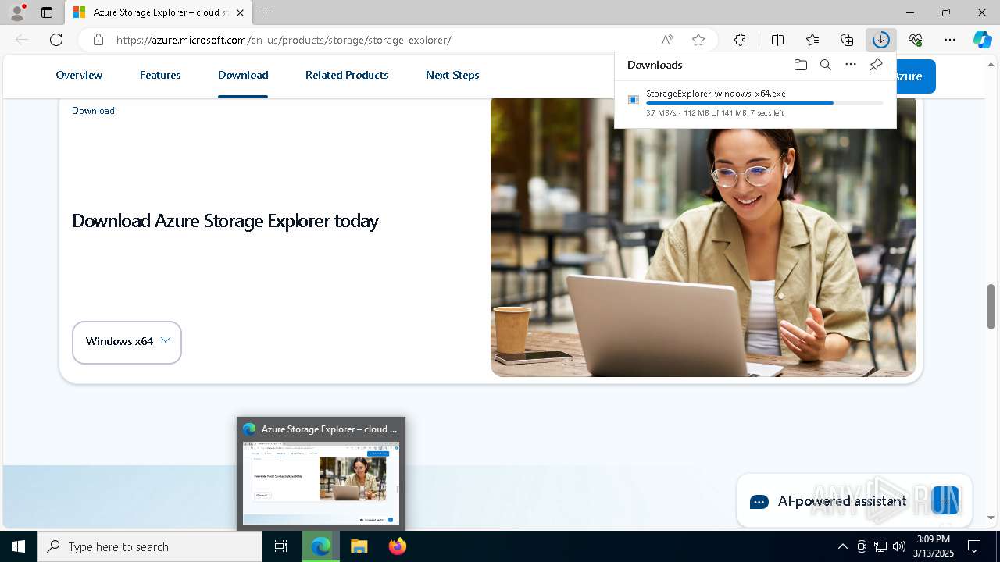The width and height of the screenshot is (1000, 562).
Task: Click the Read aloud icon
Action: coord(667,40)
